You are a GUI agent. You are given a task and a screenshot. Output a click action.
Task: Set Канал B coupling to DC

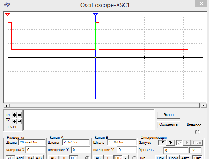click(x=118, y=157)
